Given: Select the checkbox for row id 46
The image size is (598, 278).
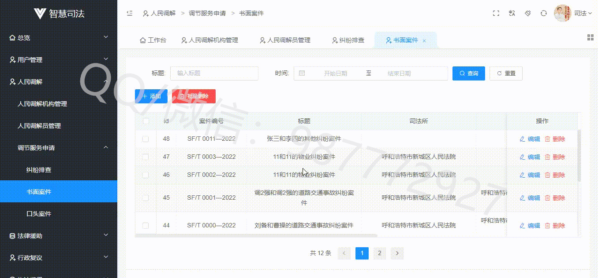Looking at the screenshot, I should tap(146, 175).
